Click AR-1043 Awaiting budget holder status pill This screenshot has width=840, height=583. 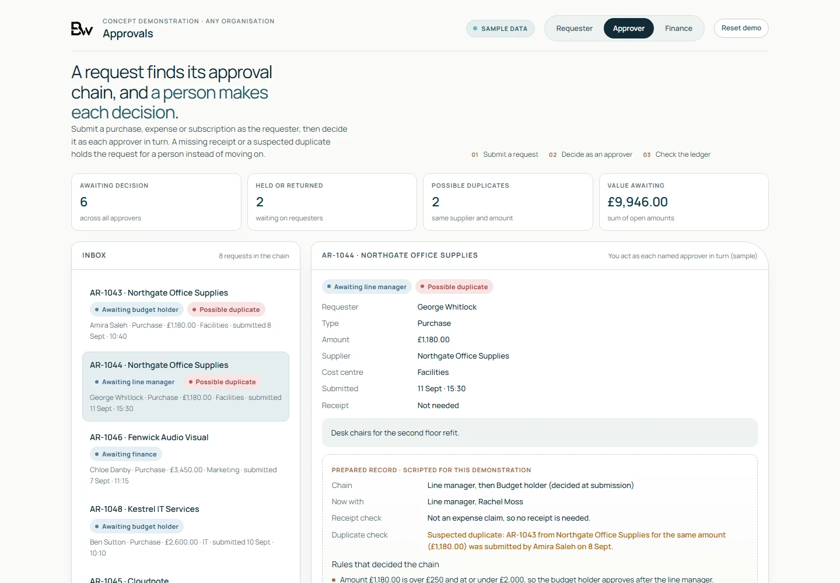pos(136,310)
